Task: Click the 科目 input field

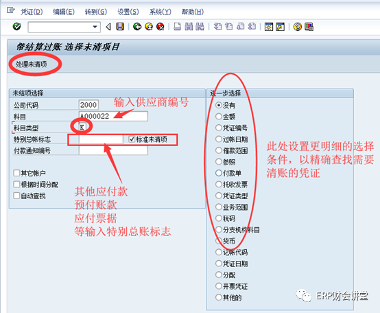Action: [113, 116]
